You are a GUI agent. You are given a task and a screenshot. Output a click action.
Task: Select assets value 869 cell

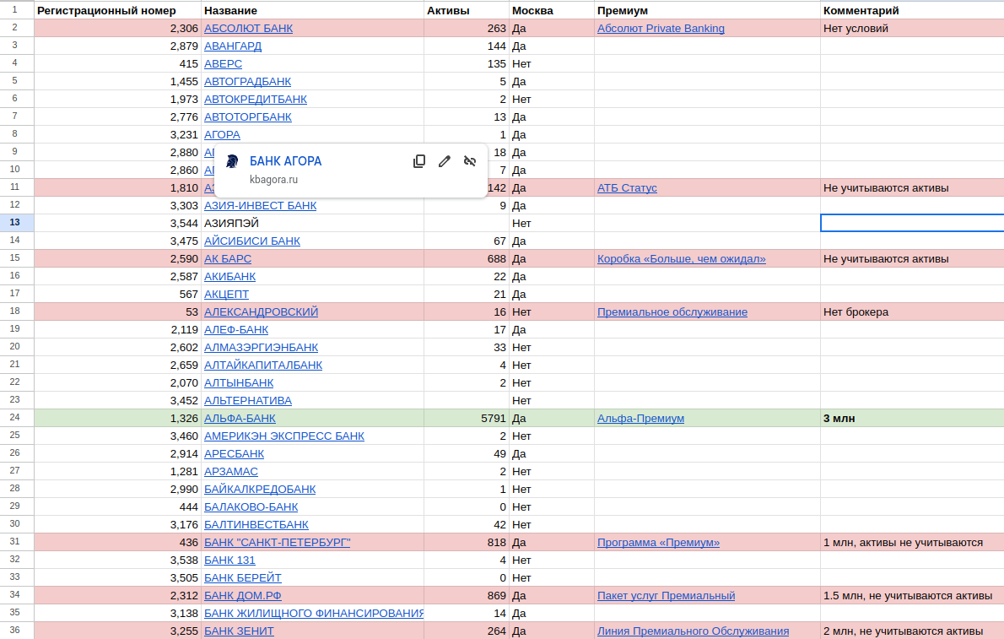click(466, 595)
